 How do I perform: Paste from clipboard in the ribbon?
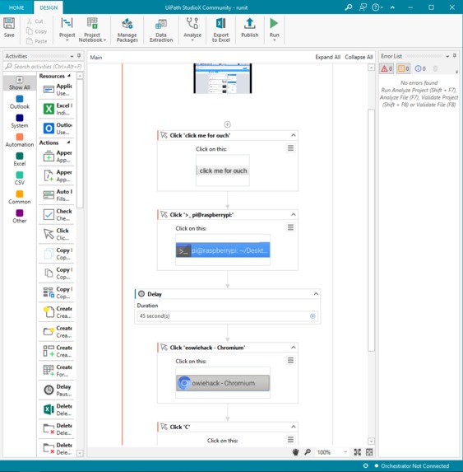(37, 41)
